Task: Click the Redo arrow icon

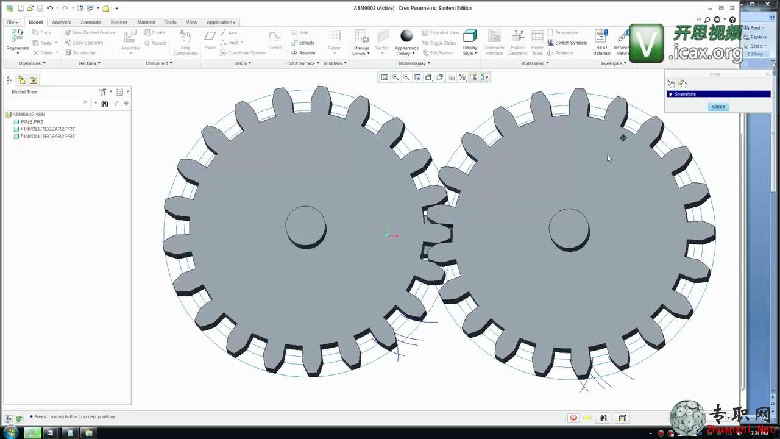Action: 65,8
